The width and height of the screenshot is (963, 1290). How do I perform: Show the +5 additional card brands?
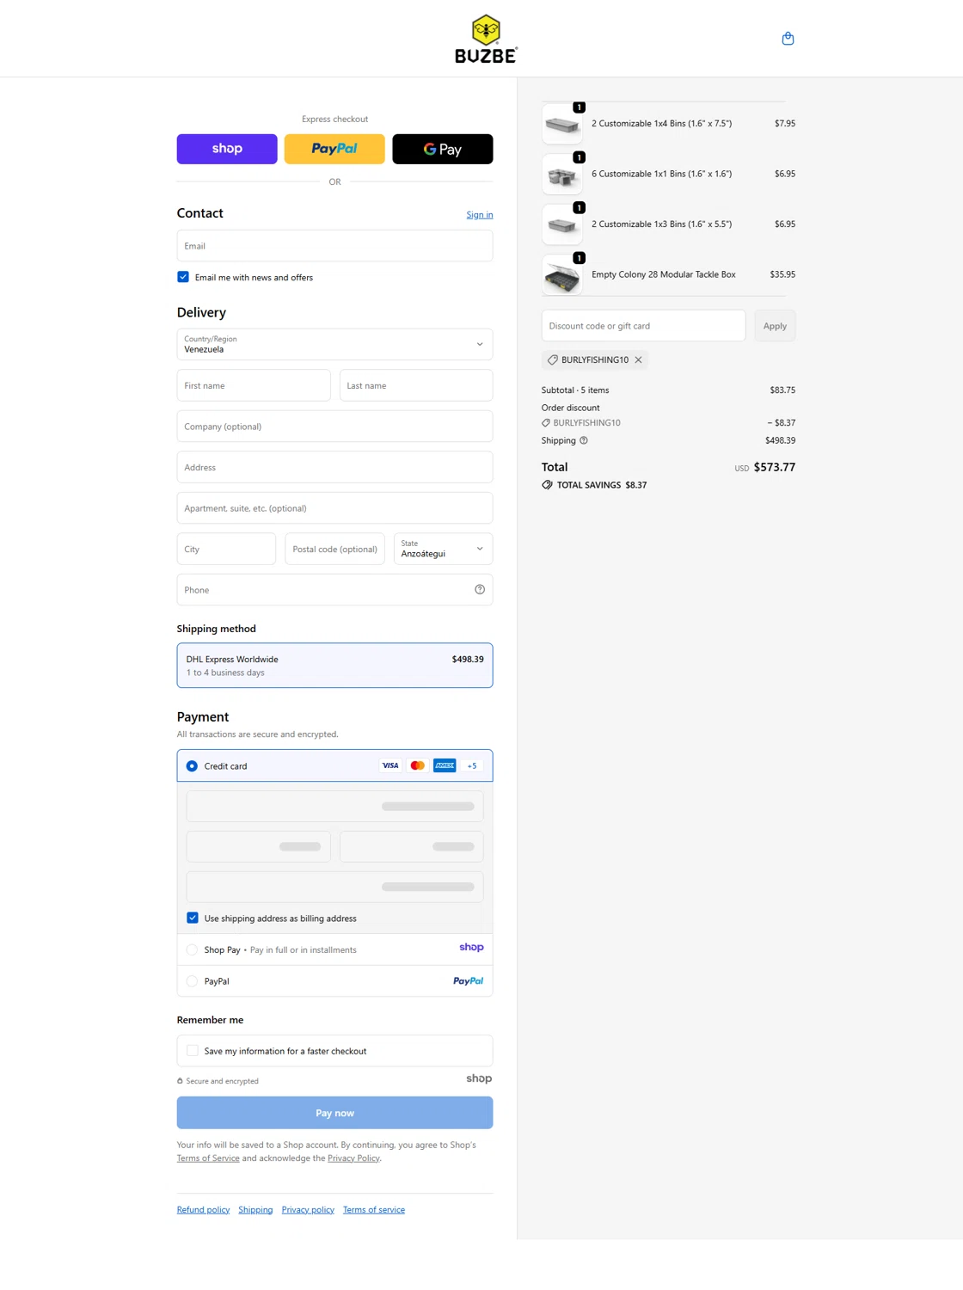[x=472, y=765]
